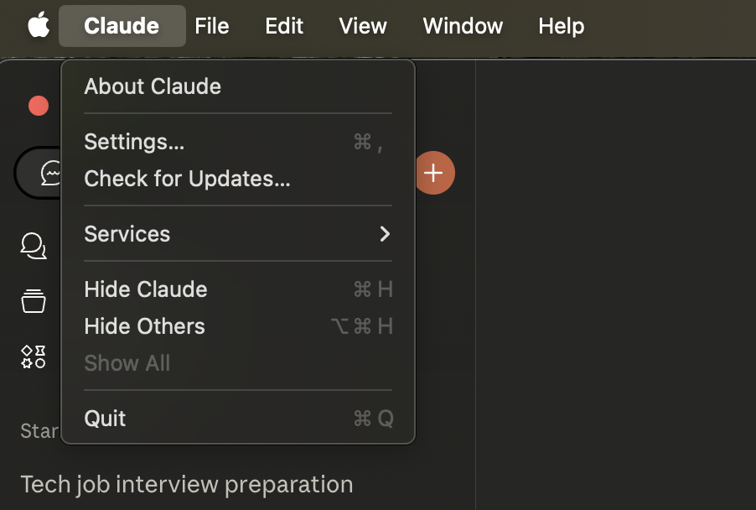Open Settings from the Claude menu
The image size is (756, 510).
[134, 142]
